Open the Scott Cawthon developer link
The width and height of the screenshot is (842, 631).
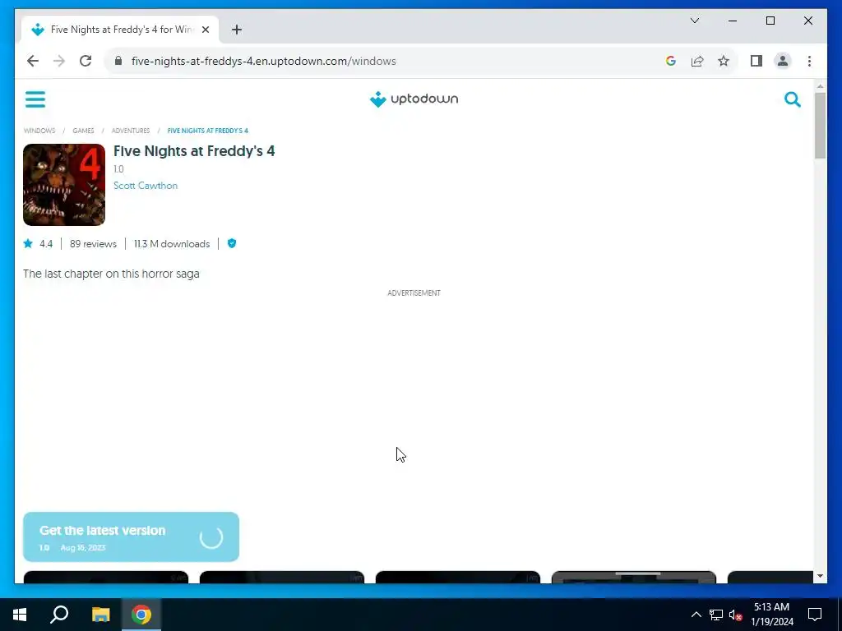point(146,186)
